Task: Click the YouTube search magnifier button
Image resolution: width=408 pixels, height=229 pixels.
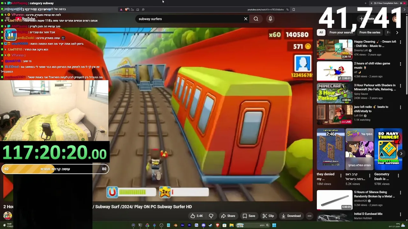Action: click(x=256, y=19)
